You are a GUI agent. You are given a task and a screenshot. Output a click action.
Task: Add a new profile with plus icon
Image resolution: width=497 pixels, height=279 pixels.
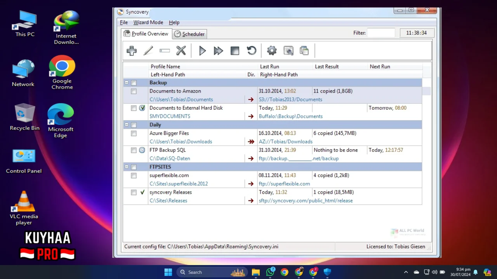pyautogui.click(x=132, y=51)
